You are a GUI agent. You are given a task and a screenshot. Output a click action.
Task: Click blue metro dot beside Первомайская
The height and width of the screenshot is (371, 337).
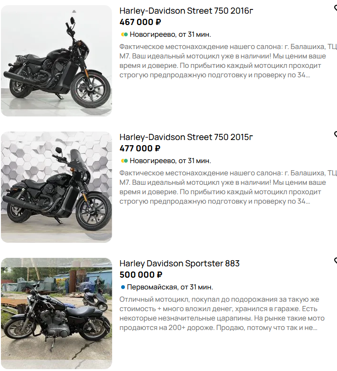pyautogui.click(x=123, y=287)
